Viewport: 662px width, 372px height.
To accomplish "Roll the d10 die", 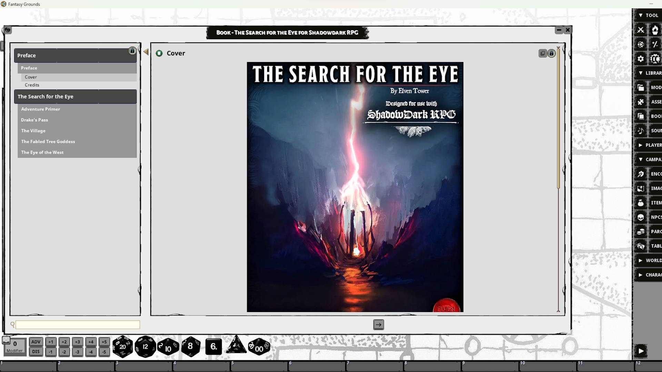I will pos(168,347).
